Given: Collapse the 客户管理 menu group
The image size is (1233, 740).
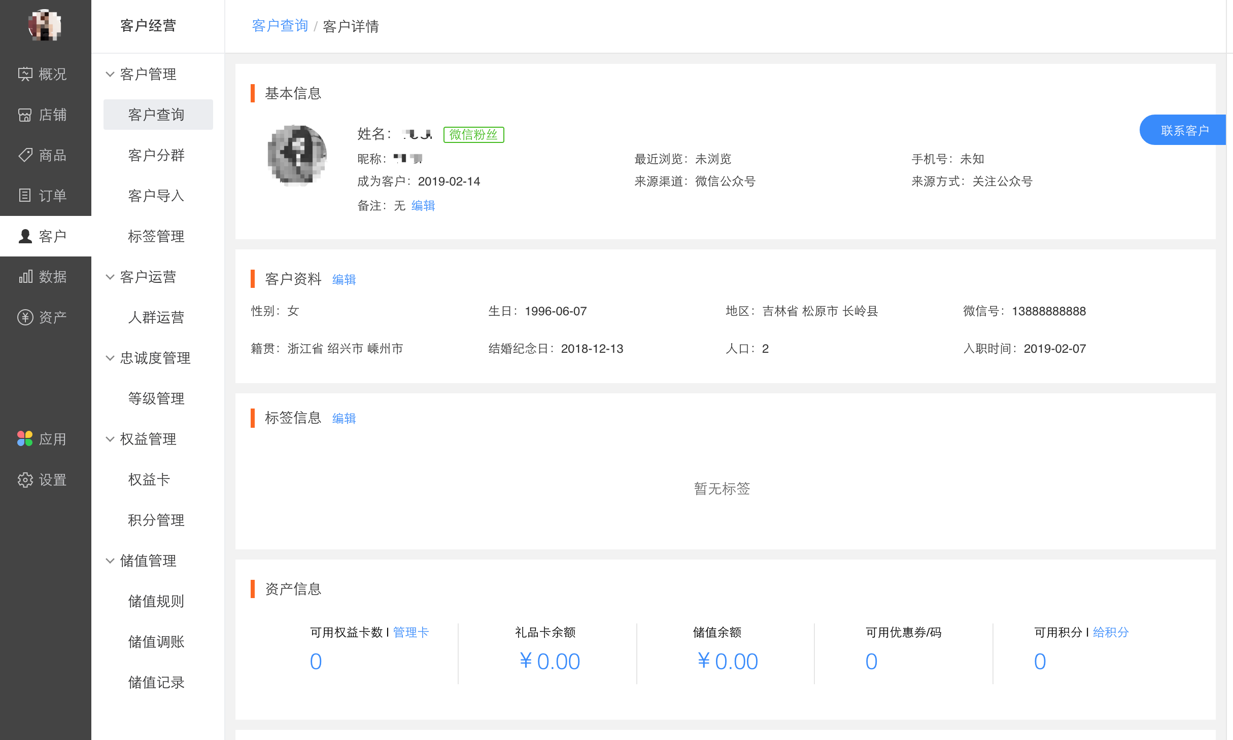Looking at the screenshot, I should coord(147,74).
